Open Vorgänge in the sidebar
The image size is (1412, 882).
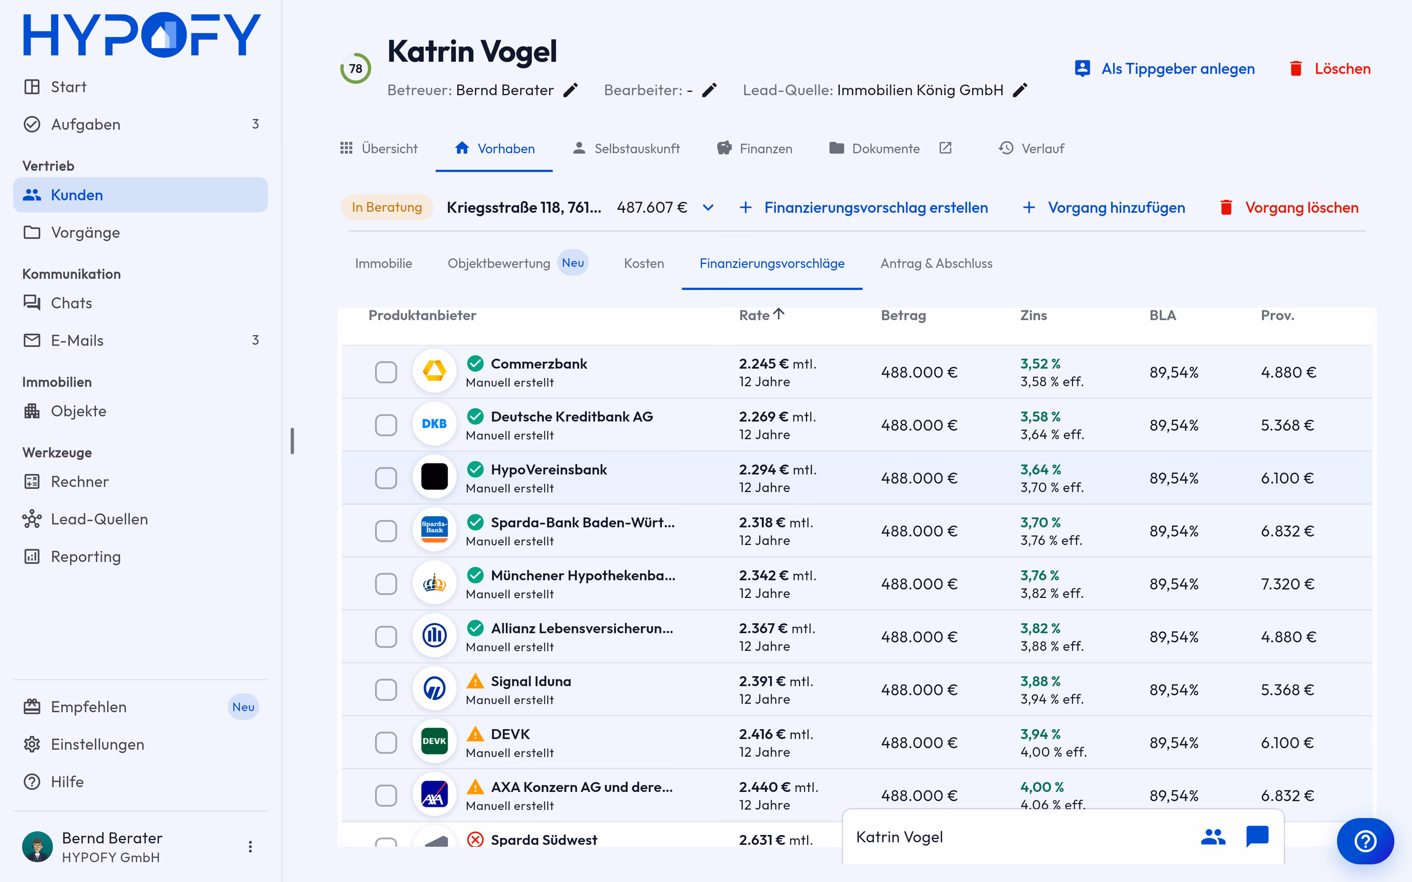click(x=141, y=232)
